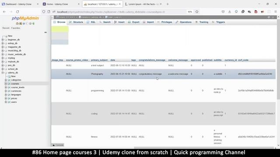Screen dimensions: 280x157
Task: Open the table icon beside courses
Action: pos(9,84)
